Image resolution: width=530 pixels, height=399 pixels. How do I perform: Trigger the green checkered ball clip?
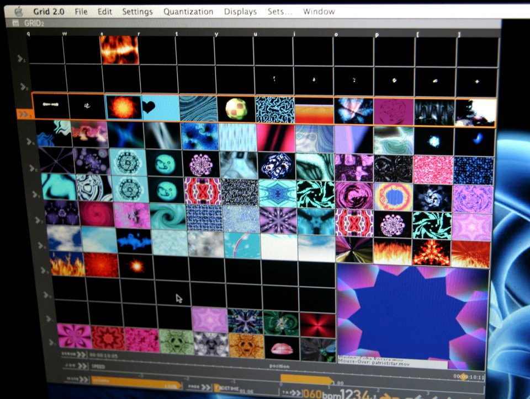235,109
